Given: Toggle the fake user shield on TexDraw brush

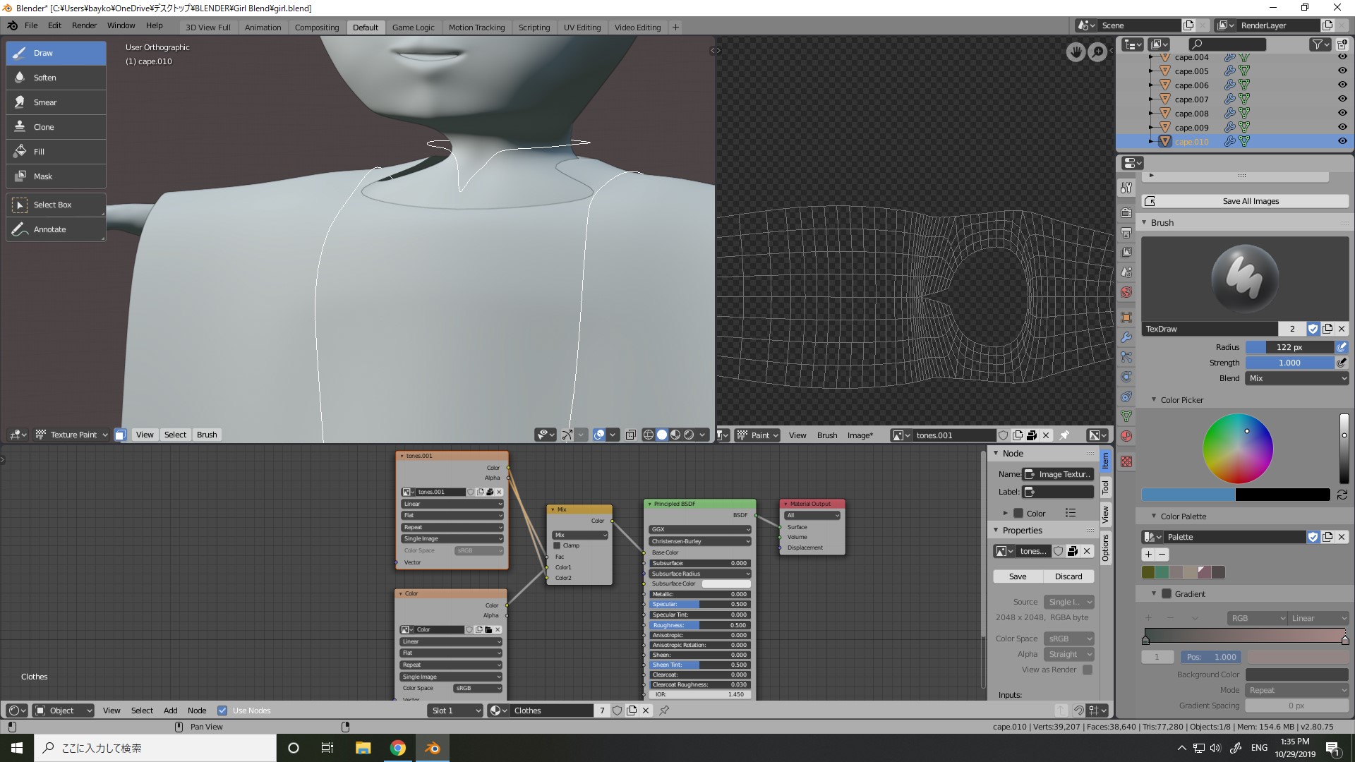Looking at the screenshot, I should (x=1313, y=329).
